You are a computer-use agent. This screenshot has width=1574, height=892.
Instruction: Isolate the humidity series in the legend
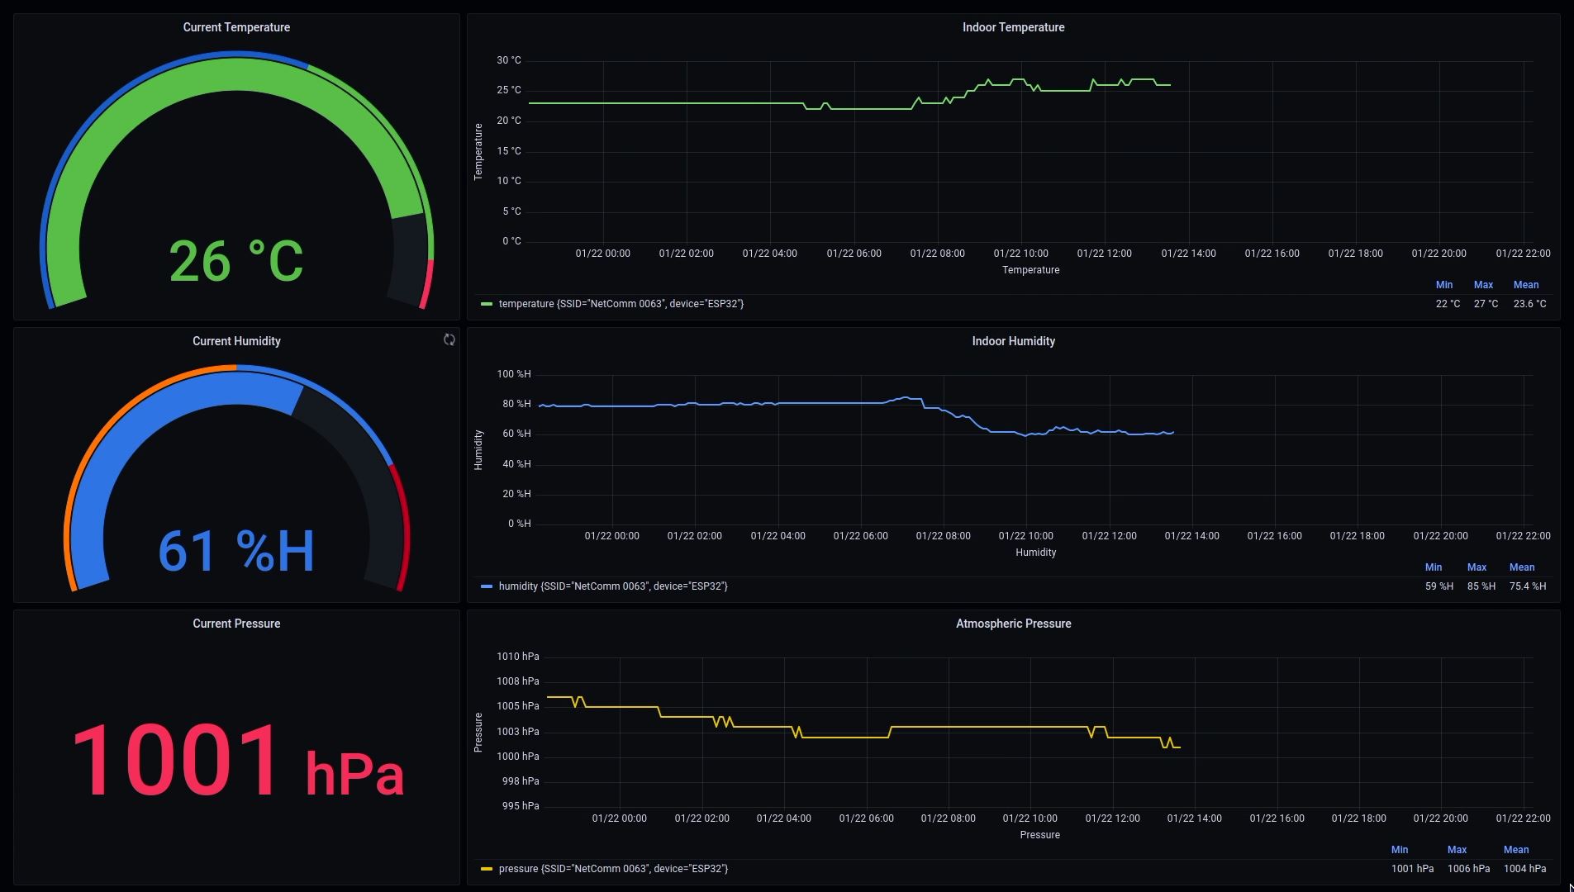coord(612,586)
